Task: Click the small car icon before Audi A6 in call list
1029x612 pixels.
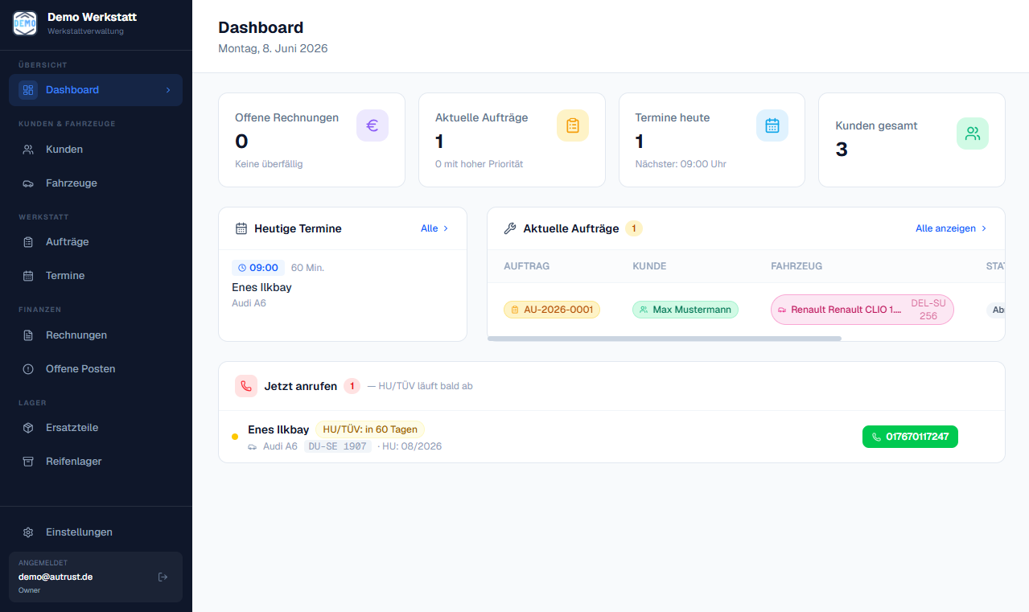Action: [x=253, y=446]
